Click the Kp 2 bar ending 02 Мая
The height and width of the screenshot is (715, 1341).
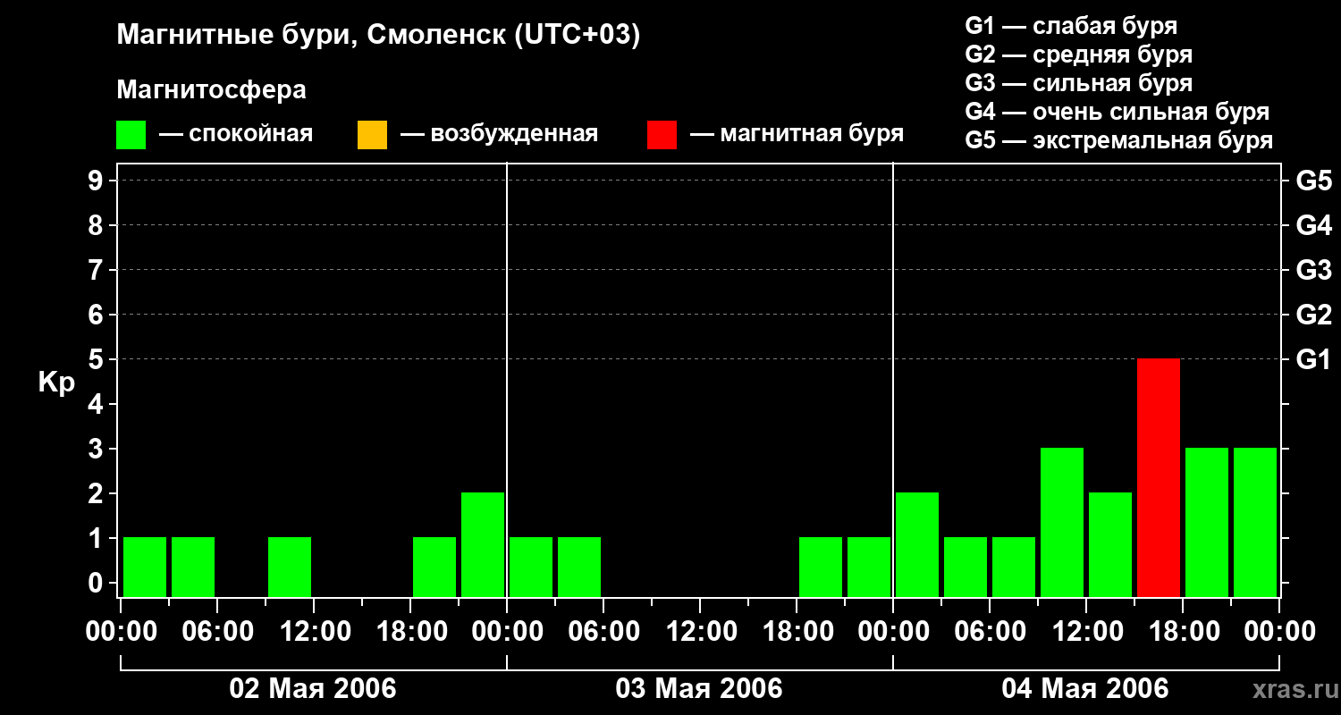pos(483,544)
